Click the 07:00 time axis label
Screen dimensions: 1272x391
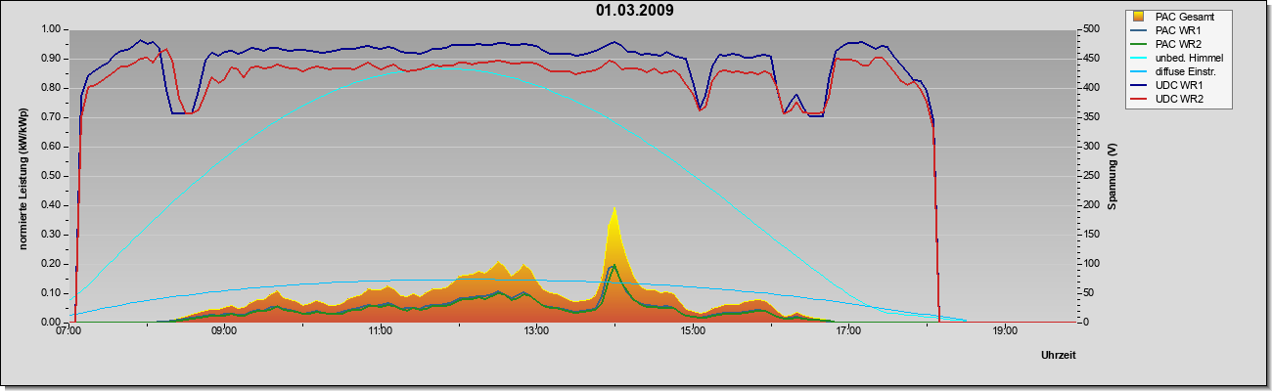[68, 332]
